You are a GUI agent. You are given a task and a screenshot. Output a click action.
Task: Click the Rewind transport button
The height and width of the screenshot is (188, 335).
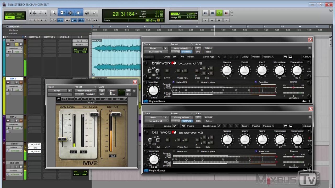tap(212, 20)
